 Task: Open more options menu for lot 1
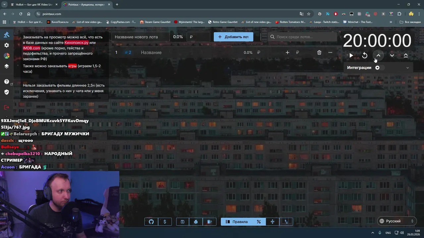tap(330, 53)
